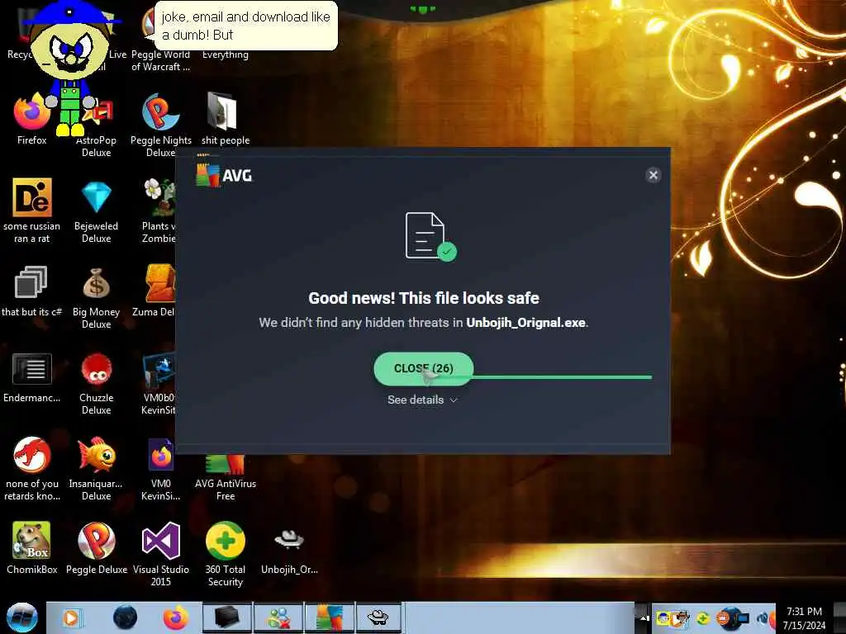Open Visual Studio 2015 desktop shortcut
Viewport: 846px width, 634px height.
point(161,554)
